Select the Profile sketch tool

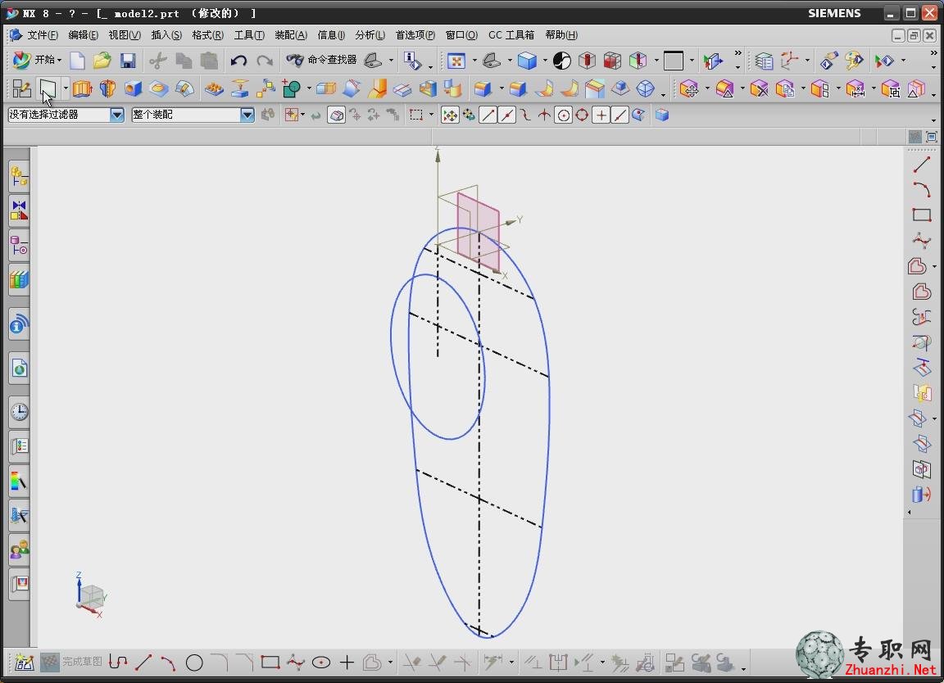(x=118, y=663)
